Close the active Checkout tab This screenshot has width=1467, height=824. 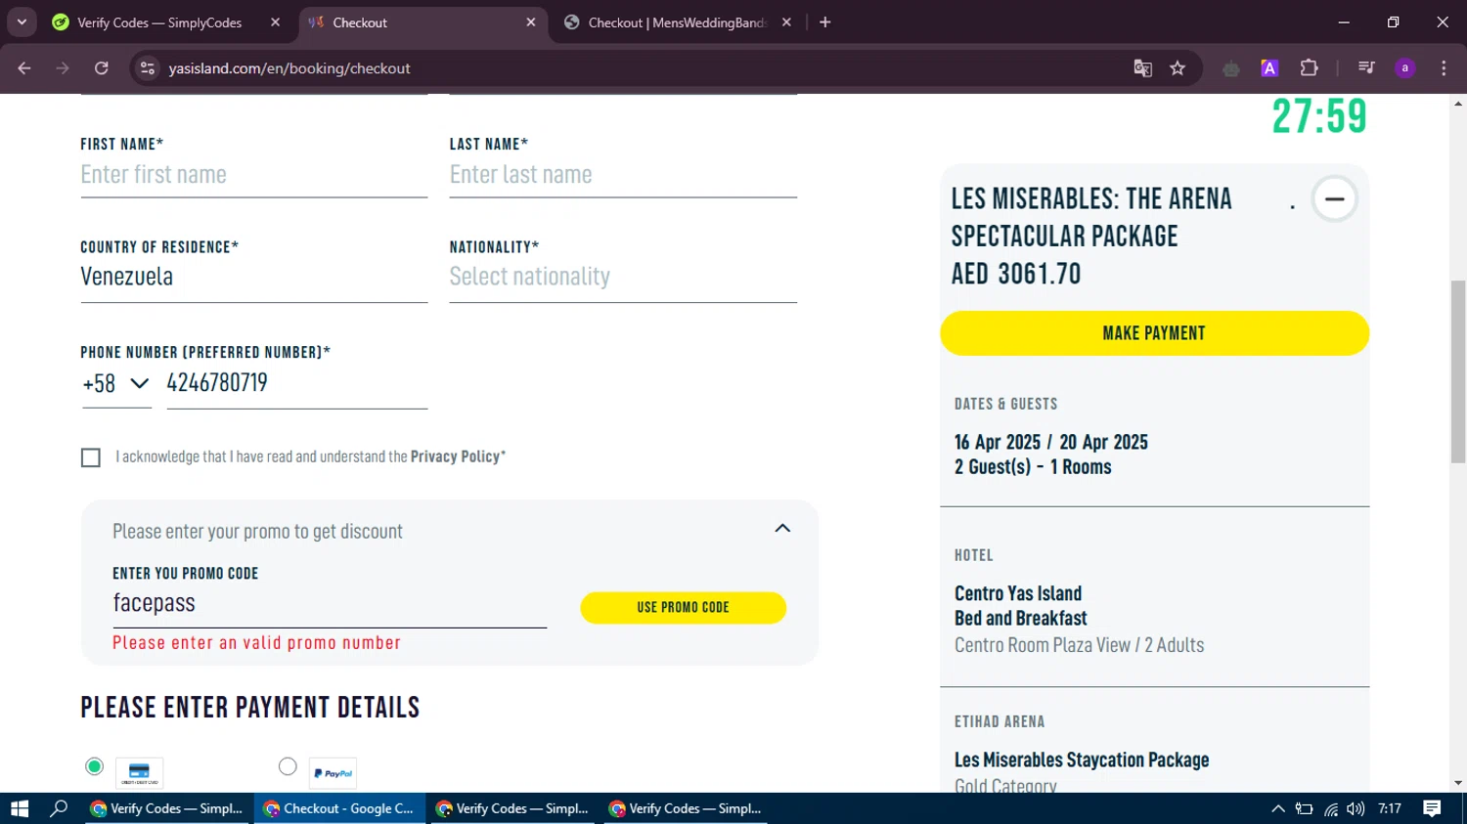point(531,22)
